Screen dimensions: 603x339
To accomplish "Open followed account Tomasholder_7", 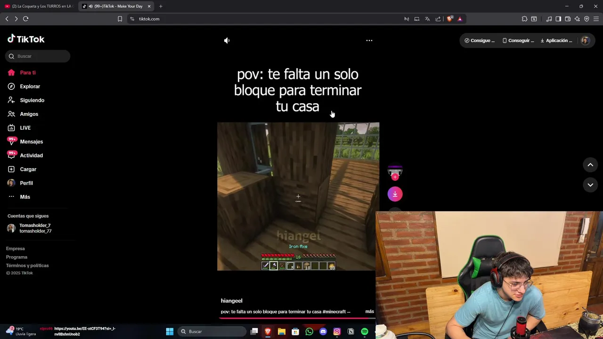I will pyautogui.click(x=35, y=228).
